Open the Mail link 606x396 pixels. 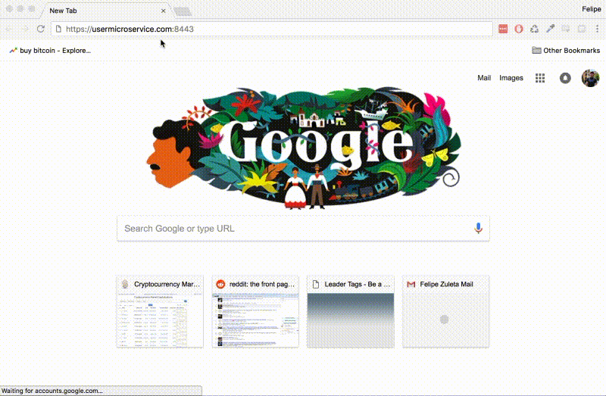pos(484,78)
